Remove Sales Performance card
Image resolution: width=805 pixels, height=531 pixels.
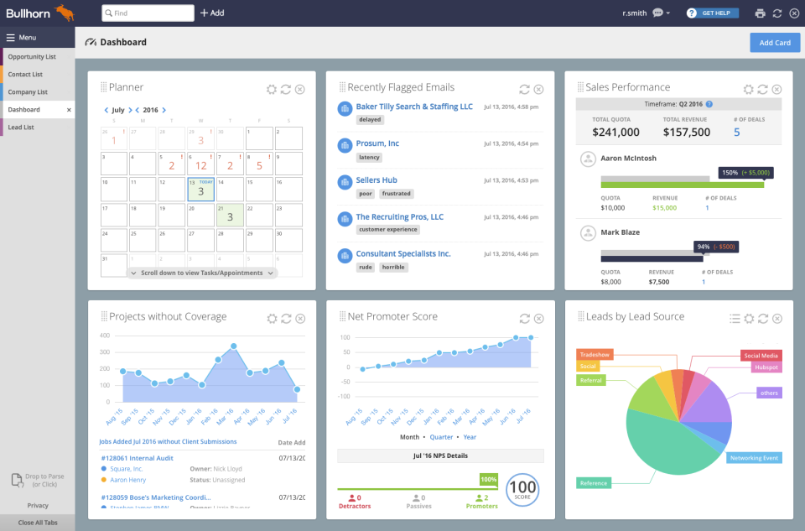click(x=777, y=90)
